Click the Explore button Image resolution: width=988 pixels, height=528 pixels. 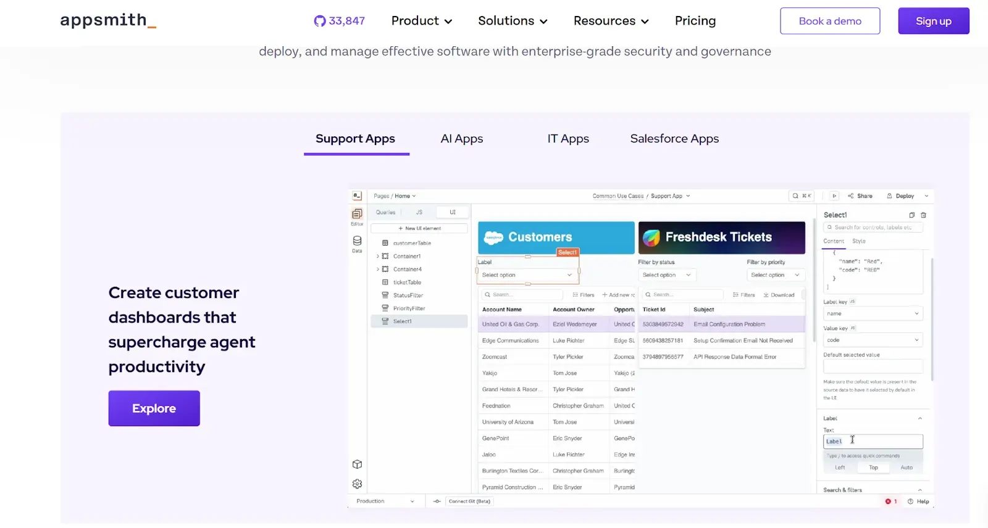pos(154,408)
